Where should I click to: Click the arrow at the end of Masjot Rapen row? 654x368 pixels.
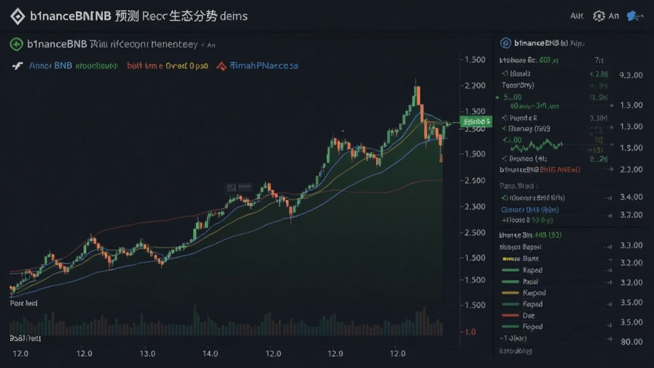tap(610, 247)
